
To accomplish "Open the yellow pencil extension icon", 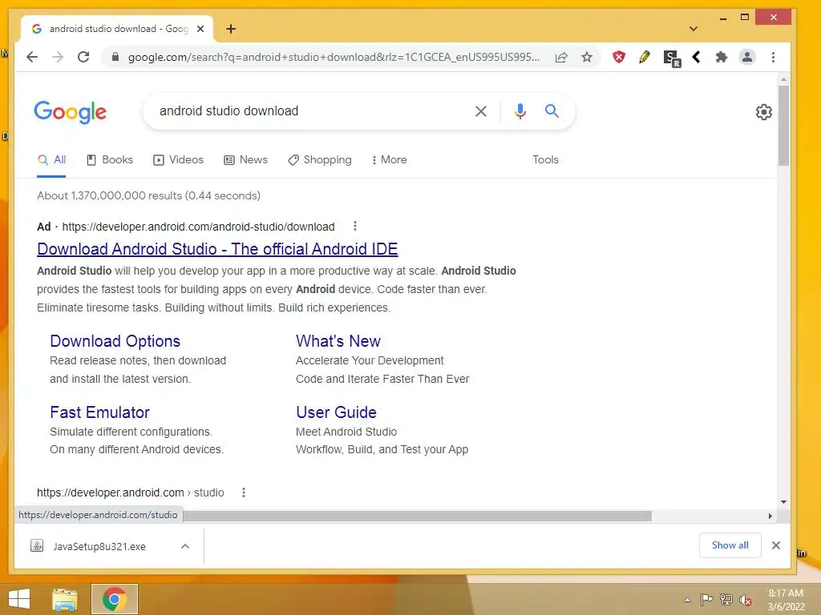I will point(645,57).
